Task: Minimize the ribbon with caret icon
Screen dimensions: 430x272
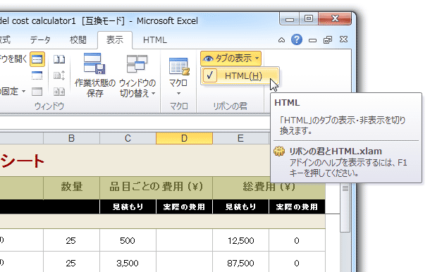Action: (x=282, y=40)
